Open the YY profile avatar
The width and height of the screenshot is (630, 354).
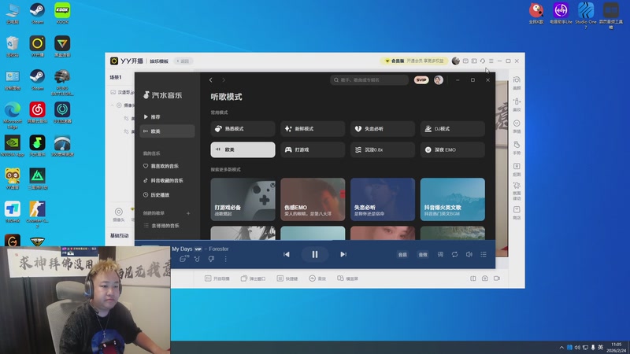456,61
